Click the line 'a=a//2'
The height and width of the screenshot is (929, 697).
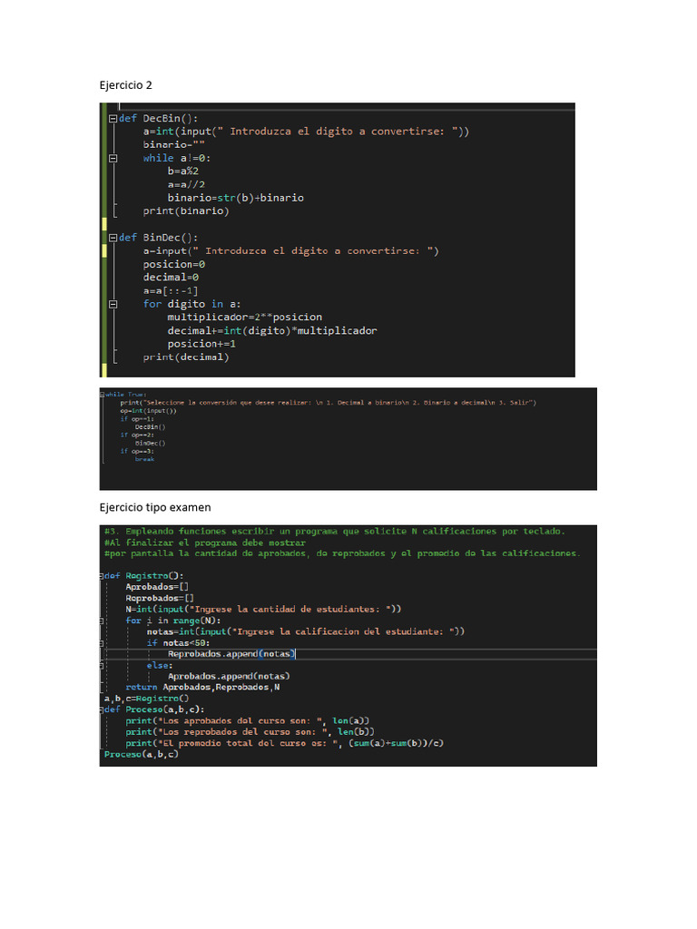pyautogui.click(x=186, y=184)
